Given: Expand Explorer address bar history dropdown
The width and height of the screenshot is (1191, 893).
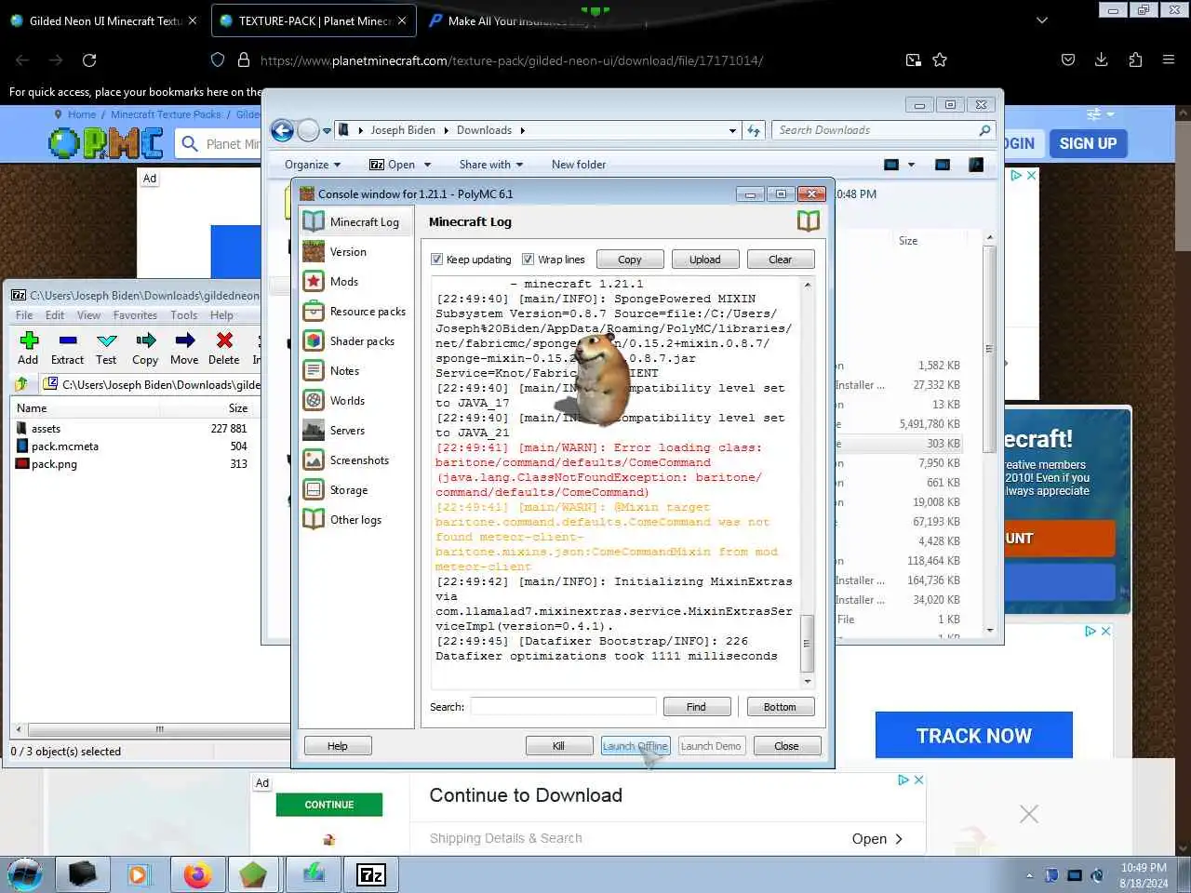Looking at the screenshot, I should point(733,130).
